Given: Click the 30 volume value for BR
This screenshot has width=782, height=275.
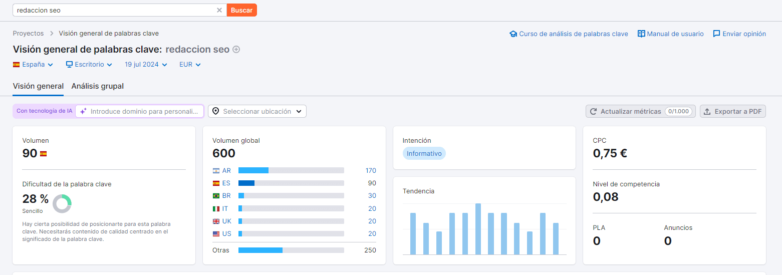Looking at the screenshot, I should tap(372, 196).
